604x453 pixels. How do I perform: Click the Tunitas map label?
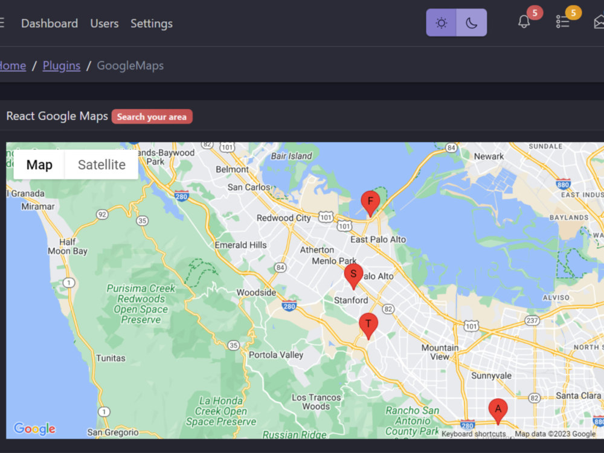pos(111,358)
